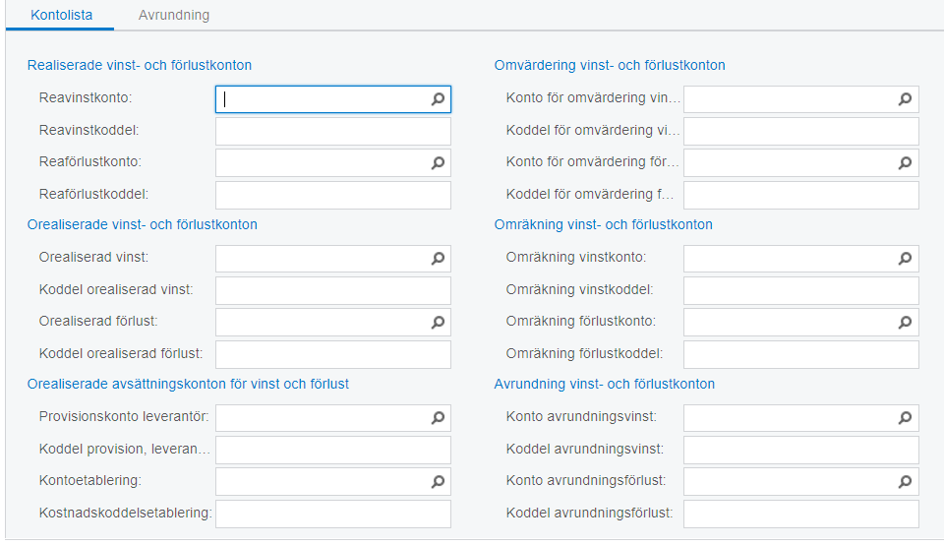Click the Koddel avrundningsförlust field
The height and width of the screenshot is (545, 944).
pos(800,514)
